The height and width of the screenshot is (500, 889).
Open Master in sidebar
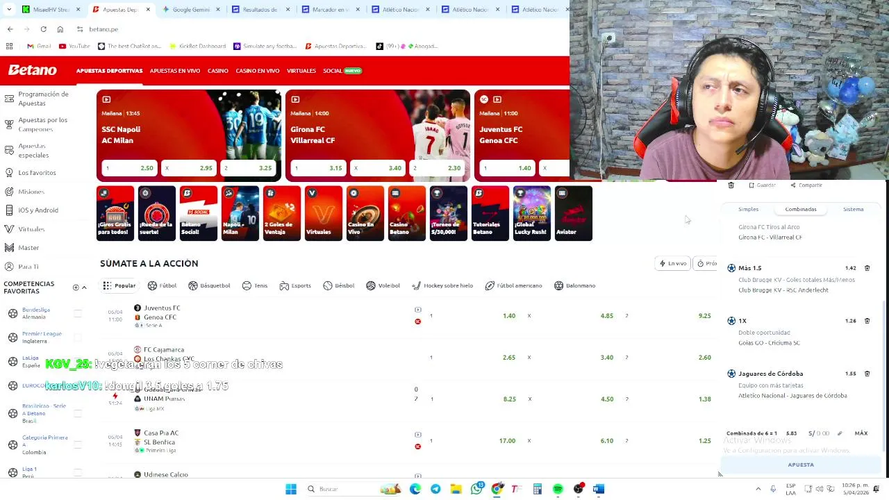22,247
